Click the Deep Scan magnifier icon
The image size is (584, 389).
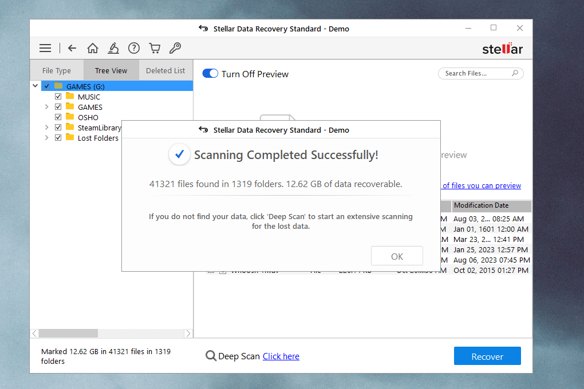click(x=211, y=356)
